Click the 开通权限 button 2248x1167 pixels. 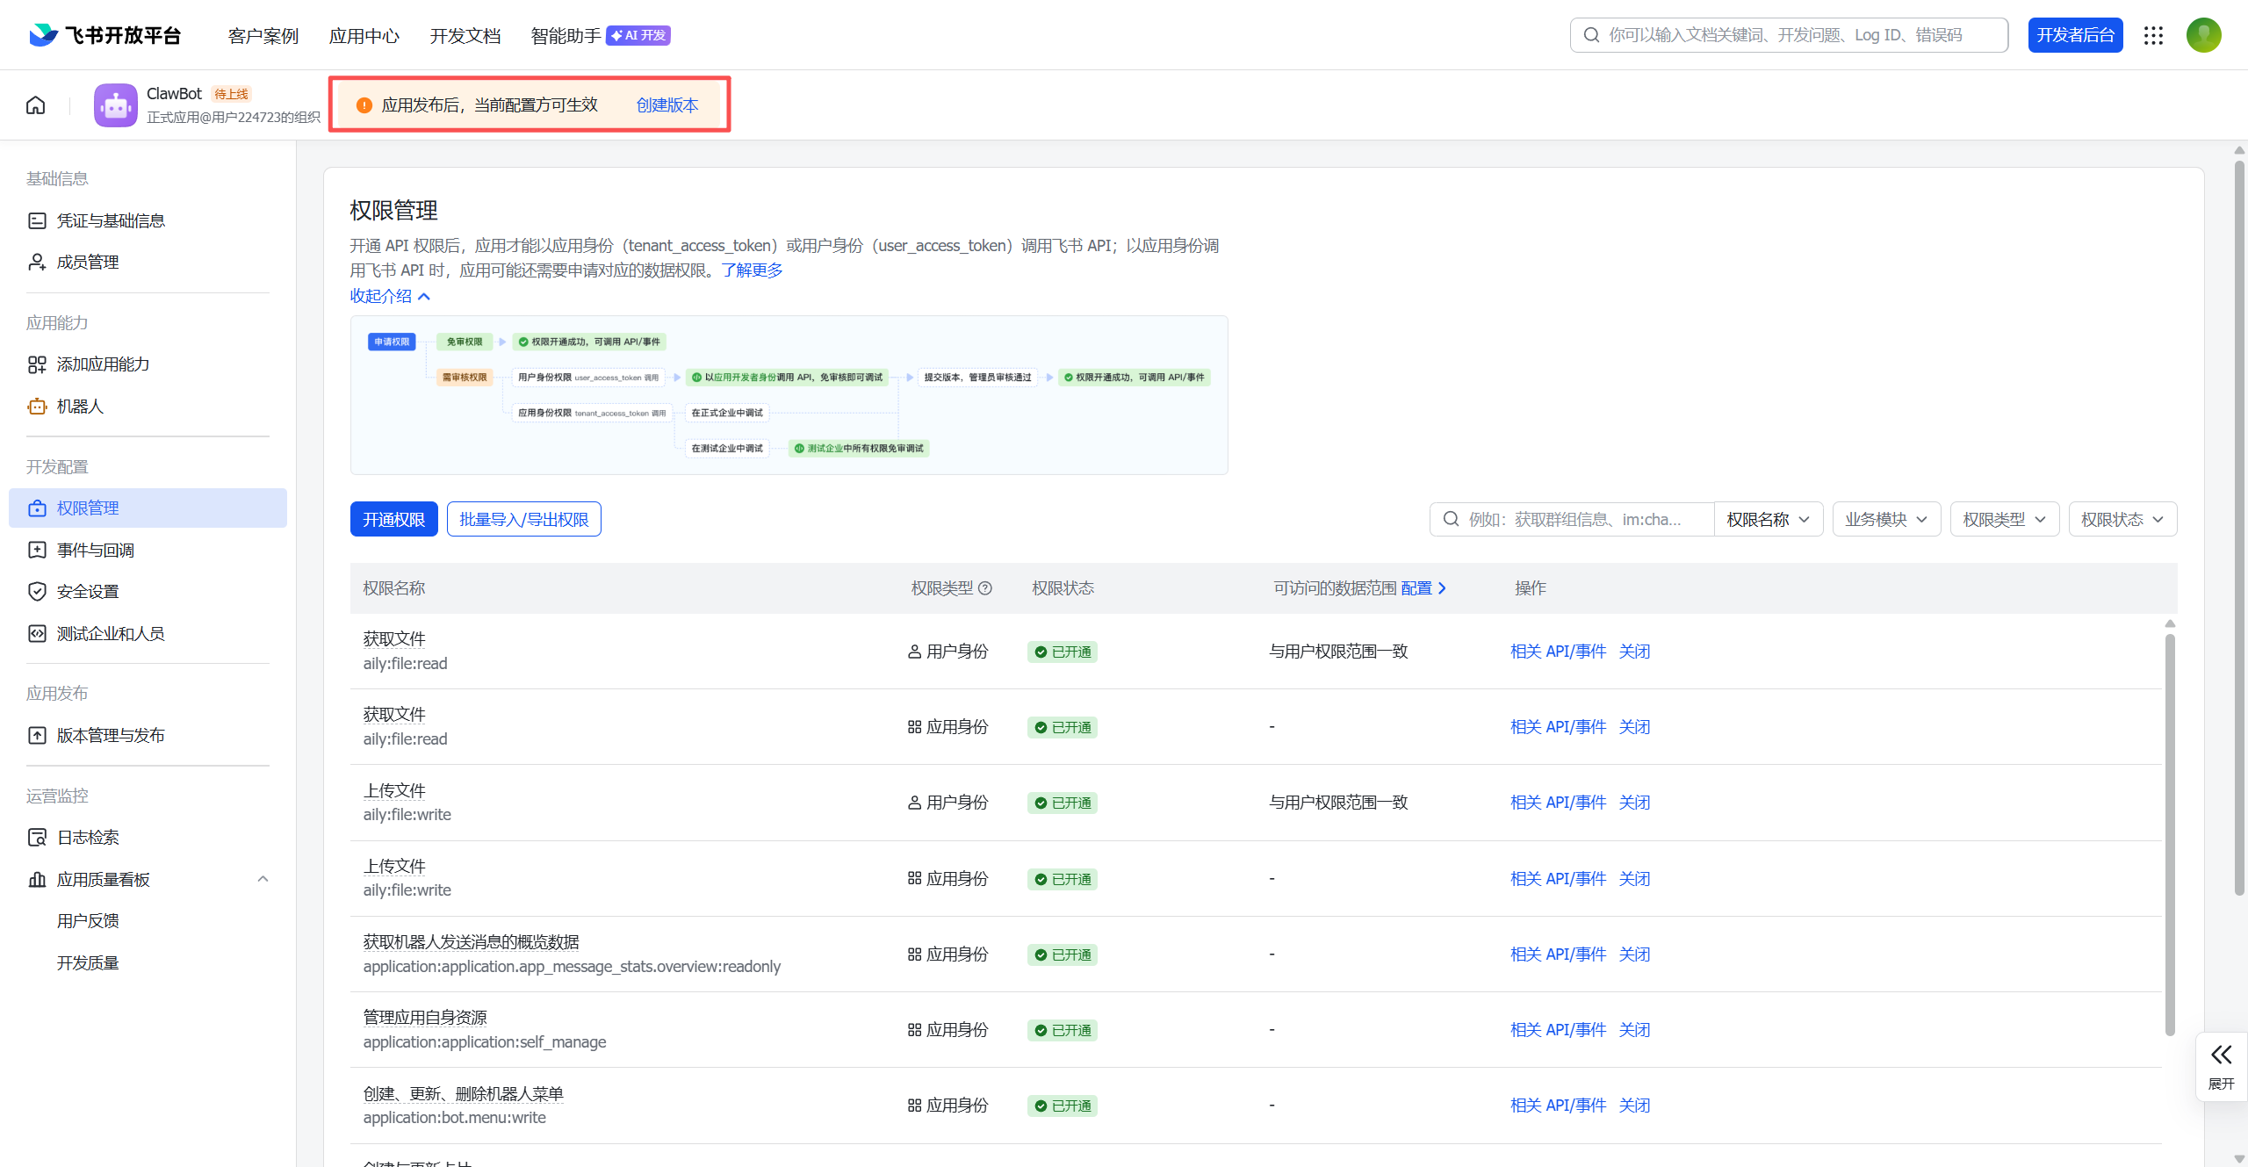[393, 520]
